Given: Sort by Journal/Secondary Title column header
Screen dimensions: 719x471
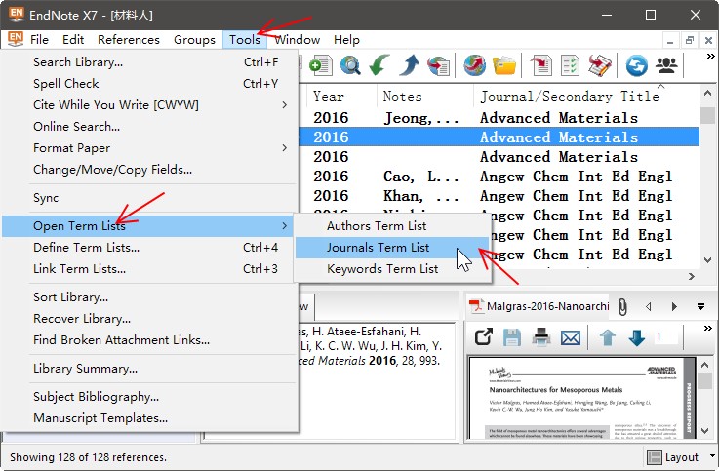Looking at the screenshot, I should (x=586, y=97).
